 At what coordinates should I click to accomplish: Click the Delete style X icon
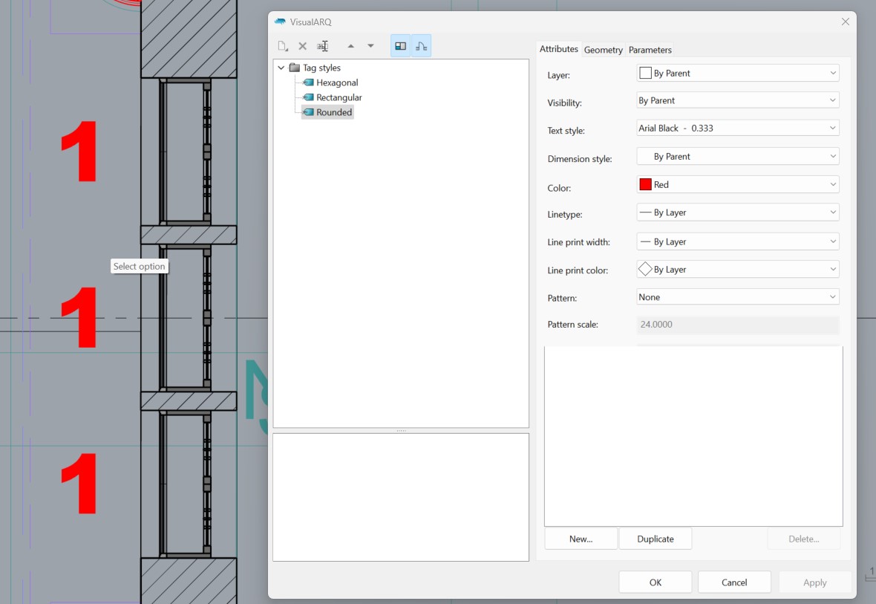click(x=302, y=46)
